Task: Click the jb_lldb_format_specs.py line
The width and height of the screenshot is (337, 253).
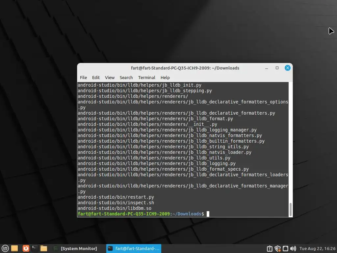Action: tap(163, 169)
